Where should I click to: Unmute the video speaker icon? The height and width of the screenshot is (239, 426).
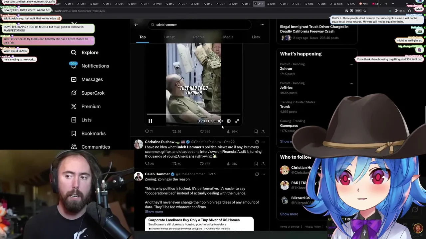220,121
